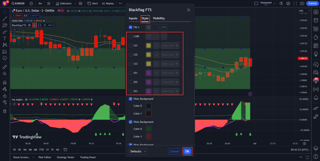Select the Text tool
The image size is (320, 161).
coord(5,38)
